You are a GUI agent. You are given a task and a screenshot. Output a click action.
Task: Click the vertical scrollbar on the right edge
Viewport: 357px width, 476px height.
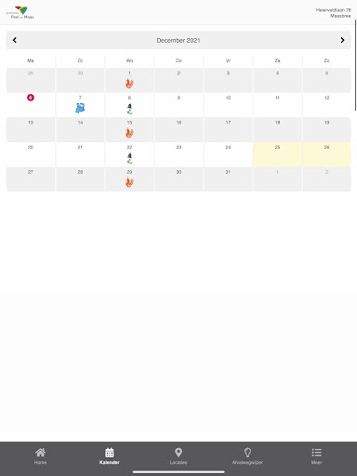coord(355,65)
